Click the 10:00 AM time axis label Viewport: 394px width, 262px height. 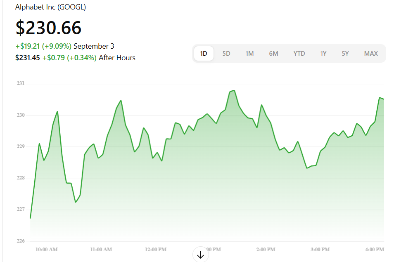coord(46,250)
